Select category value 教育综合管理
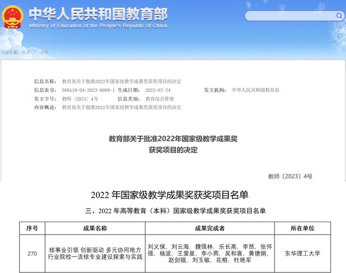Viewport: 346px width, 273px height. coord(159,99)
